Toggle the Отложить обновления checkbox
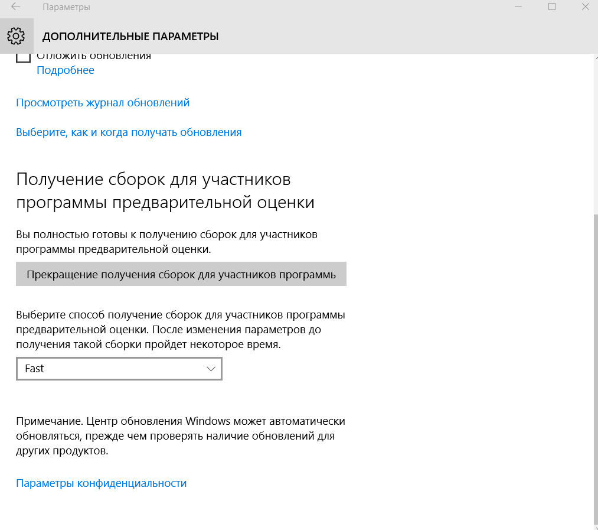The height and width of the screenshot is (530, 598). [23, 57]
